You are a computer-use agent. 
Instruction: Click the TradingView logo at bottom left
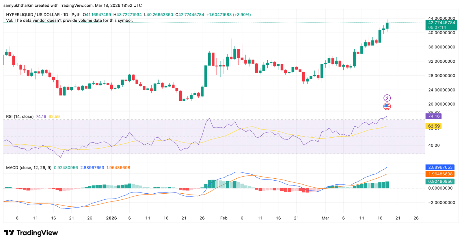(x=31, y=233)
